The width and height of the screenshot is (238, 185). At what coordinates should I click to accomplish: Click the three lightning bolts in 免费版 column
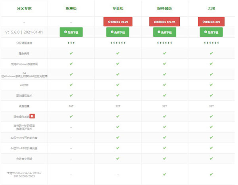coord(71,43)
